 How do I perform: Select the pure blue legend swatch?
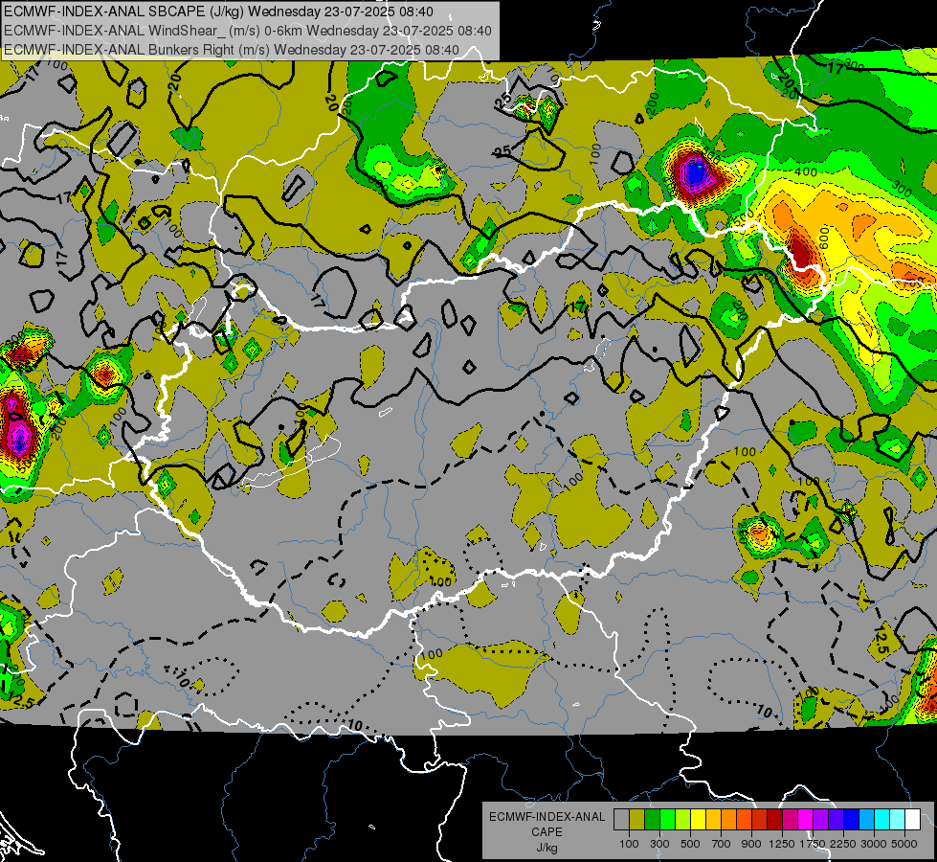[851, 819]
